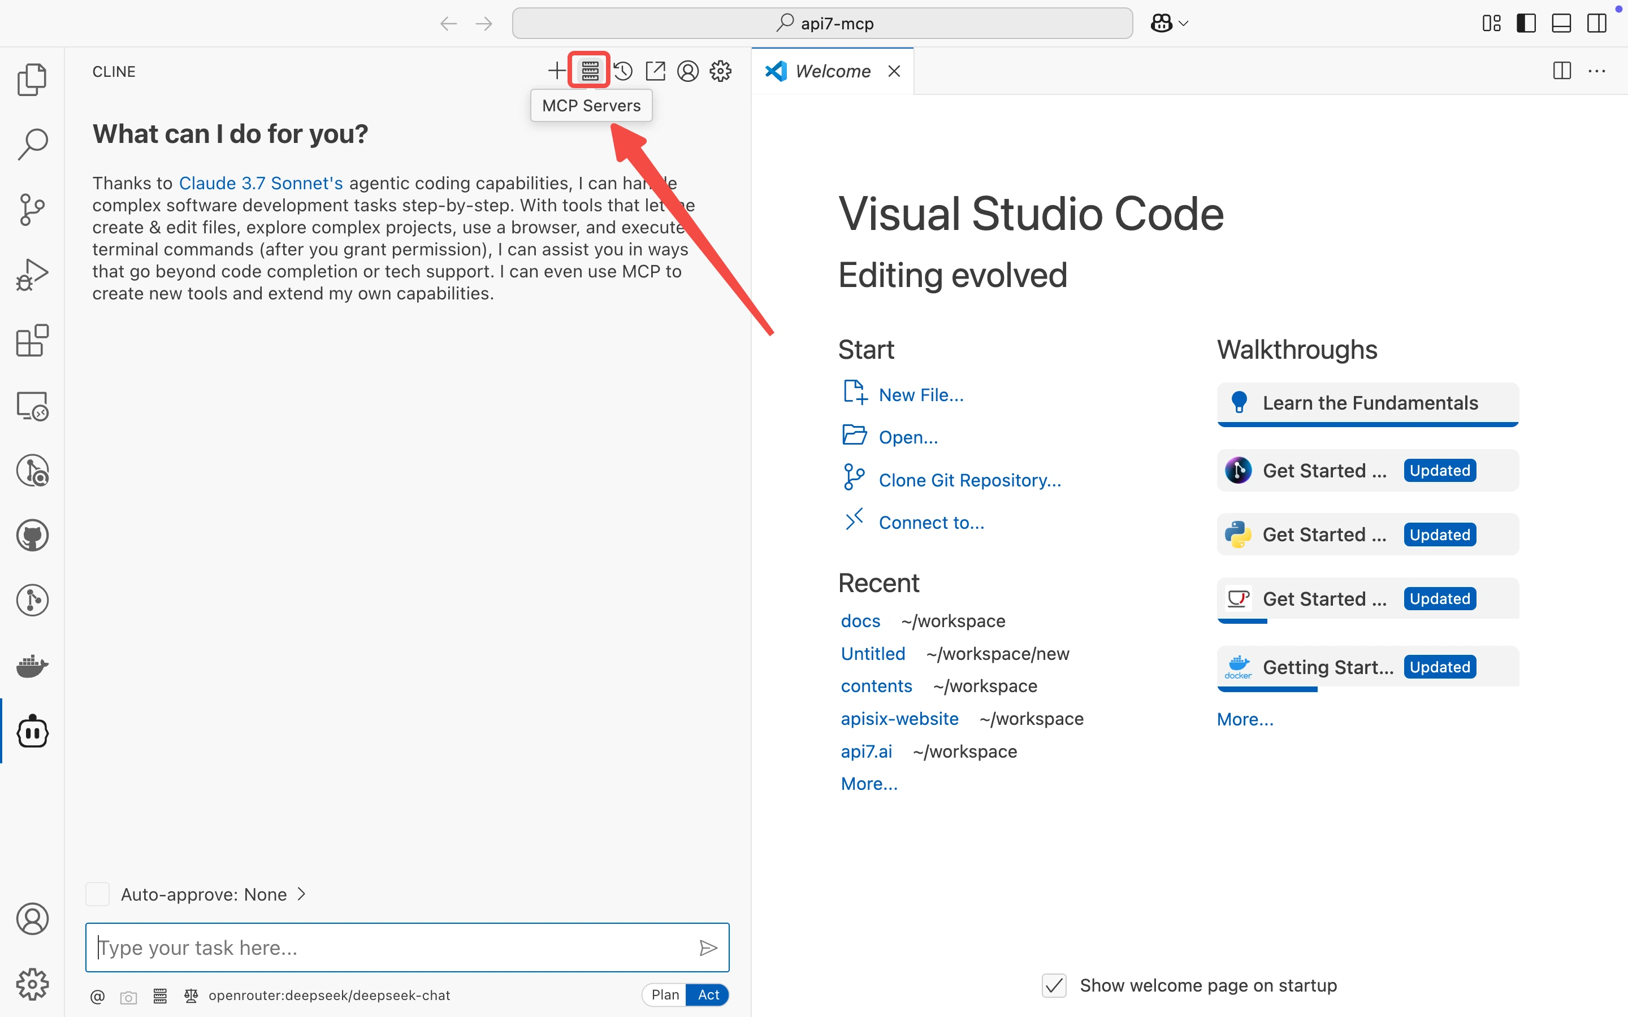Screen dimensions: 1628x1017
Task: Uncheck Show welcome page on startup
Action: click(1054, 986)
